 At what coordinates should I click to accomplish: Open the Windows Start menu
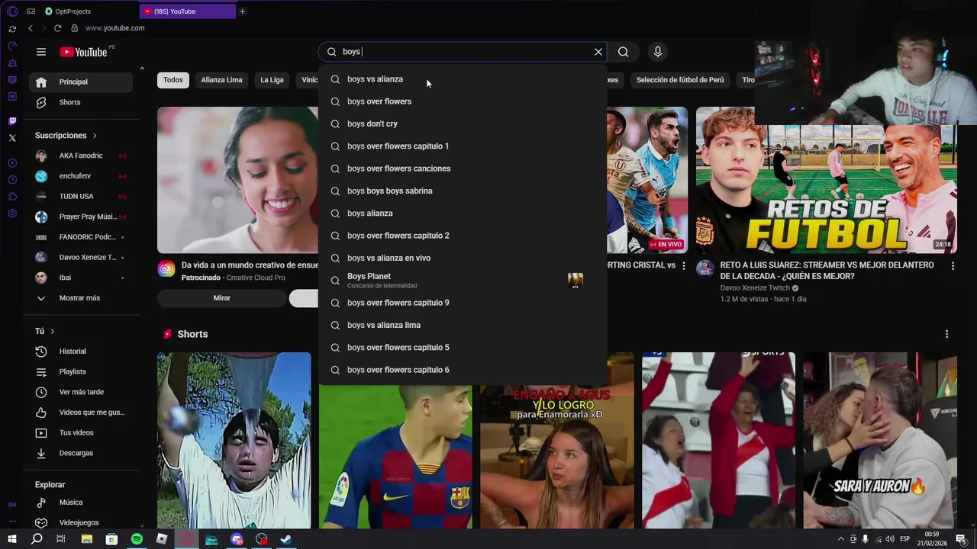[x=12, y=539]
